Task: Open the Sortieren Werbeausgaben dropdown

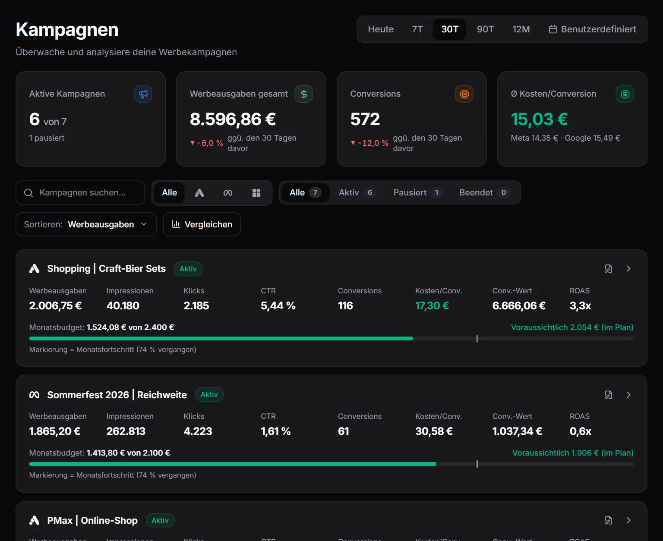Action: [86, 224]
